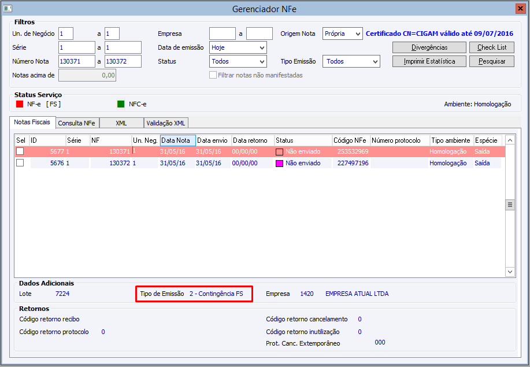Image resolution: width=530 pixels, height=367 pixels.
Task: Click the ID column header
Action: pyautogui.click(x=47, y=140)
